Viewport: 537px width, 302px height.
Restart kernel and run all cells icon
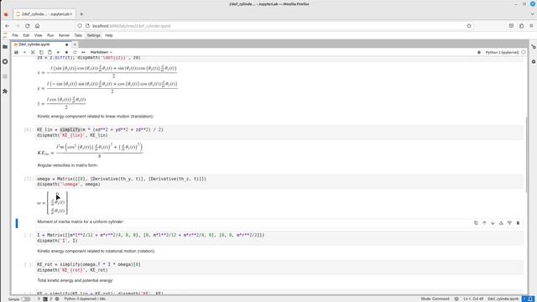[83, 52]
